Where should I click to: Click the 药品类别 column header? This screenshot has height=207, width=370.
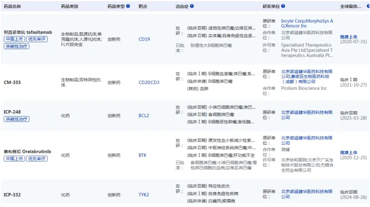click(70, 6)
